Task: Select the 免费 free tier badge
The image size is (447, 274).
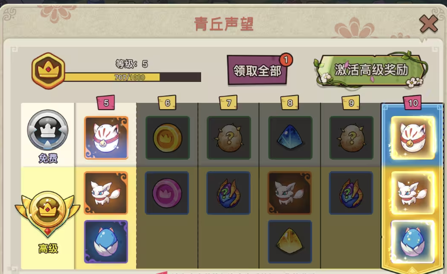Action: [x=48, y=136]
